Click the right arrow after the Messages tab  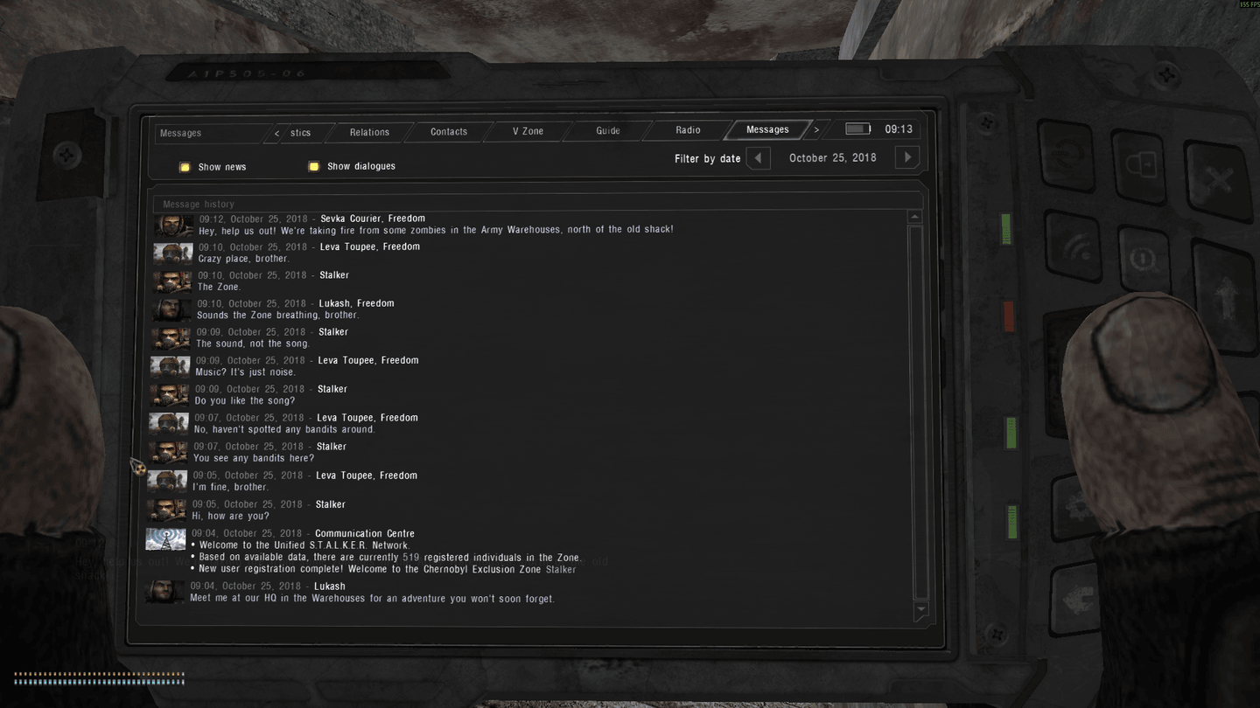pyautogui.click(x=816, y=129)
